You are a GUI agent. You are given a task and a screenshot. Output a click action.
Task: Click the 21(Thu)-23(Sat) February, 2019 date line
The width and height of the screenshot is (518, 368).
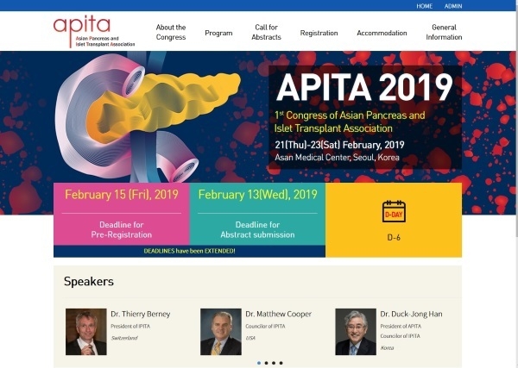click(339, 145)
